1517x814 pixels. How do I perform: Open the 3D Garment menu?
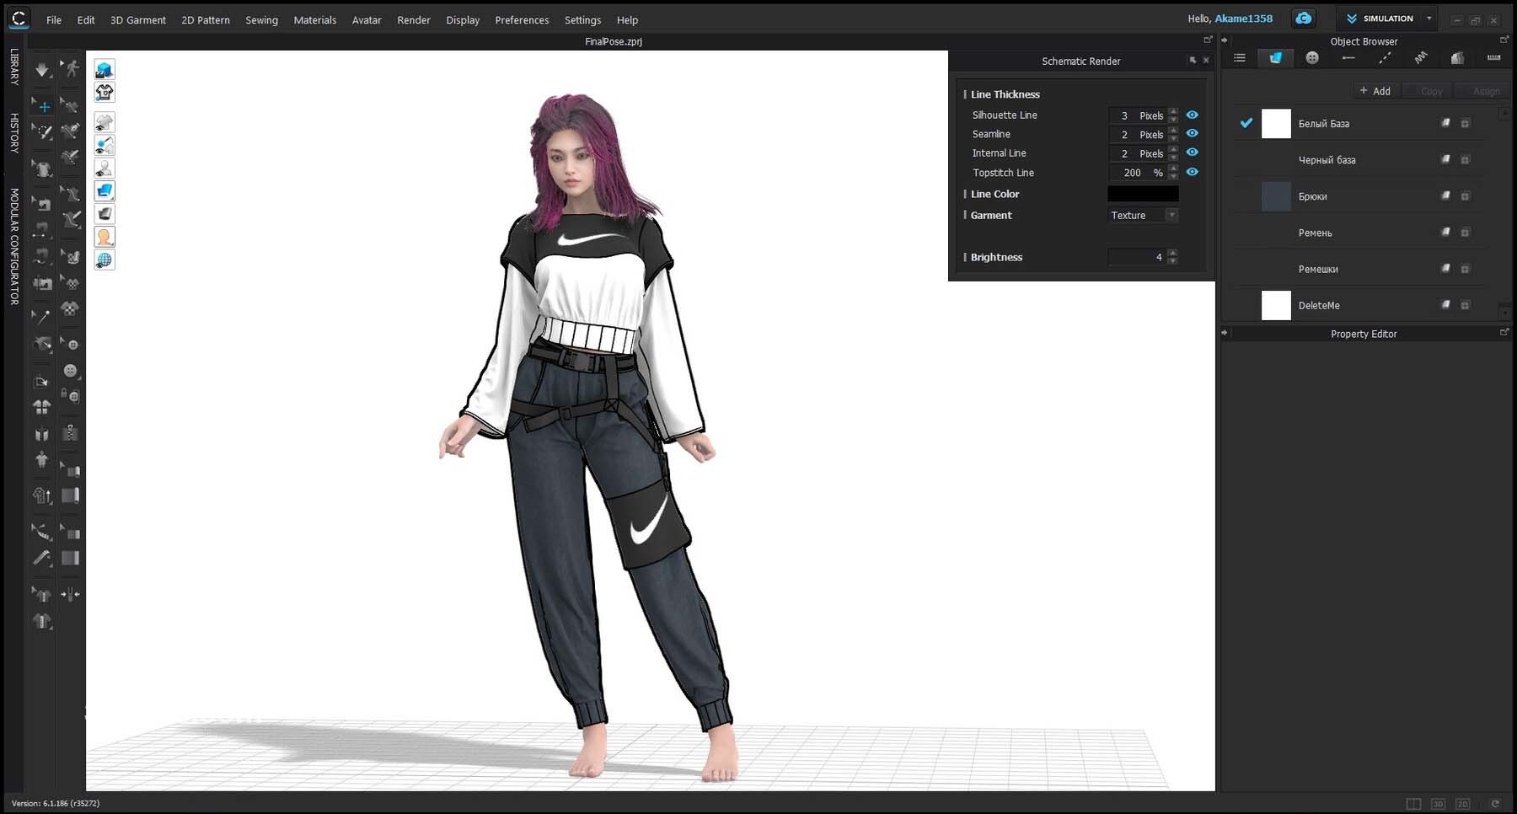click(x=137, y=20)
